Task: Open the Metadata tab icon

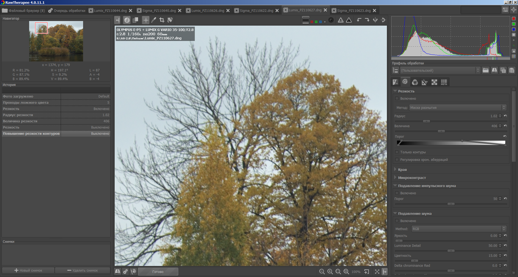Action: pos(444,82)
